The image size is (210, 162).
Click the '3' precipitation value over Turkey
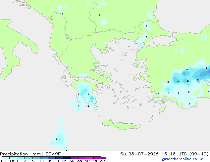tap(198, 80)
